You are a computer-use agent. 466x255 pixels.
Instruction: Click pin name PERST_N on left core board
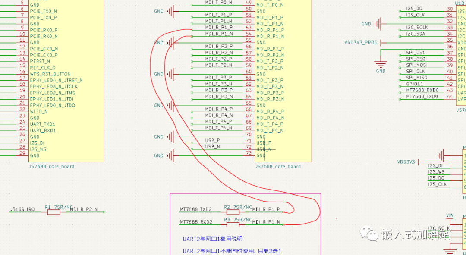pyautogui.click(x=40, y=62)
